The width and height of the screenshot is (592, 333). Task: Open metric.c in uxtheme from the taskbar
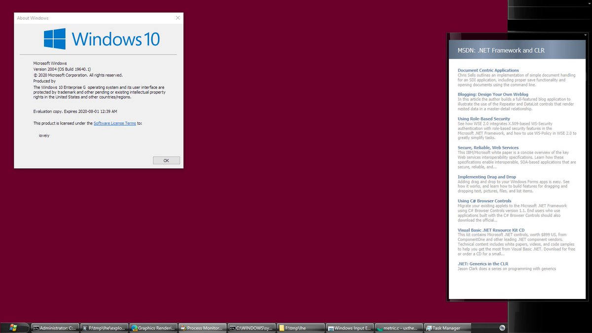pos(398,327)
